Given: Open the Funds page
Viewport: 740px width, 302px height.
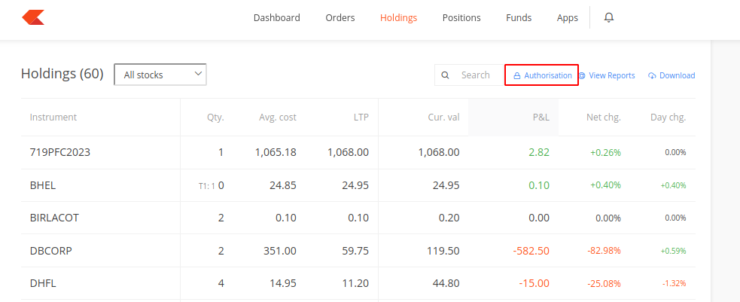Looking at the screenshot, I should click(519, 18).
